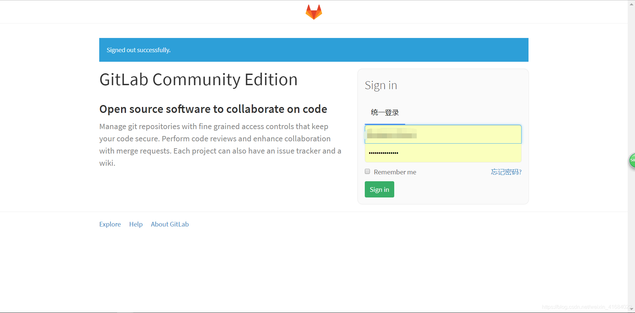This screenshot has width=635, height=313.
Task: Click the Open source software subheading
Action: 213,109
